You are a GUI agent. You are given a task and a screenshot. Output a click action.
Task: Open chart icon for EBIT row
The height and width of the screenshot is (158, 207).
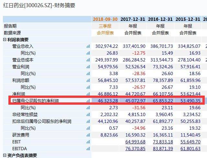[x=88, y=142]
